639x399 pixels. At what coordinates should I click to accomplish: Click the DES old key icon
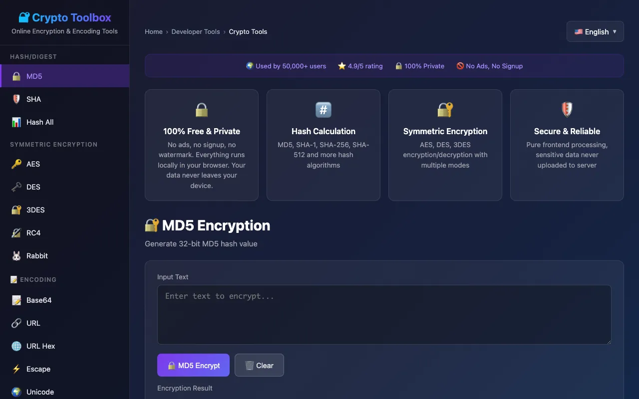tap(16, 187)
